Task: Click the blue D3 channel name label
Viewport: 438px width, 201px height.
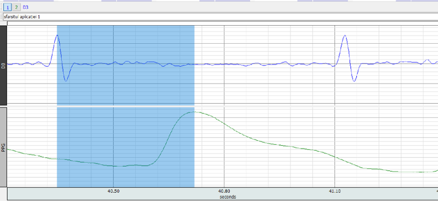Action: coord(25,7)
